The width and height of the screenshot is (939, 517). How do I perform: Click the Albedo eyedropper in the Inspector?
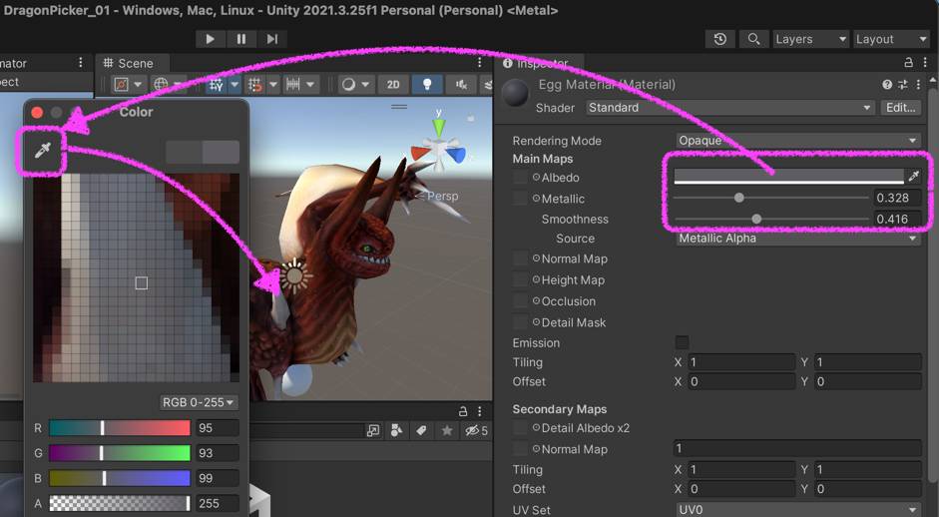click(x=913, y=177)
